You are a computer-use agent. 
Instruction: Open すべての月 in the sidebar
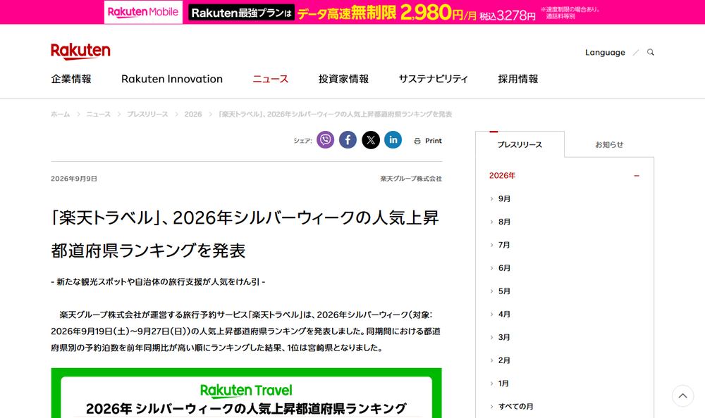[515, 407]
